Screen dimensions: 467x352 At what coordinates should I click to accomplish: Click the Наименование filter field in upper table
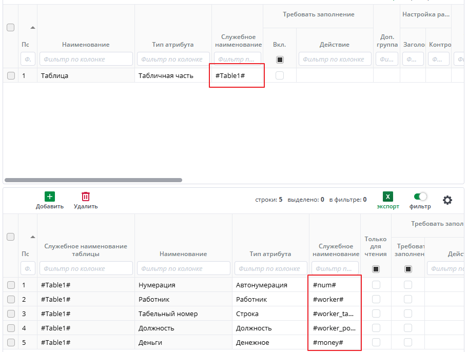pos(86,59)
